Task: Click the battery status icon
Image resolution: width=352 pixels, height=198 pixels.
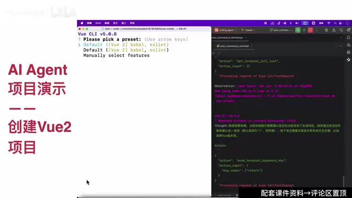Action: click(x=321, y=23)
